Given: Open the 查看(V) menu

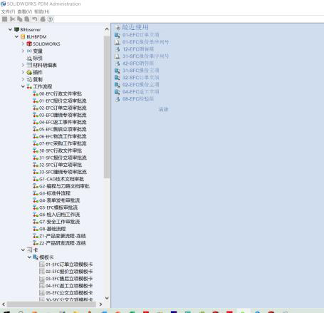Looking at the screenshot, I should click(x=25, y=11).
